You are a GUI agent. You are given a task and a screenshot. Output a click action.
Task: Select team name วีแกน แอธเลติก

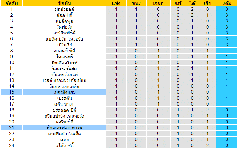[64, 86]
